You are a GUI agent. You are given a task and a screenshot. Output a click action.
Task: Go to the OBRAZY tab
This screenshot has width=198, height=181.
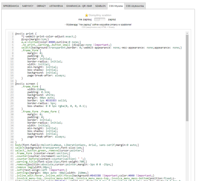coord(41,6)
